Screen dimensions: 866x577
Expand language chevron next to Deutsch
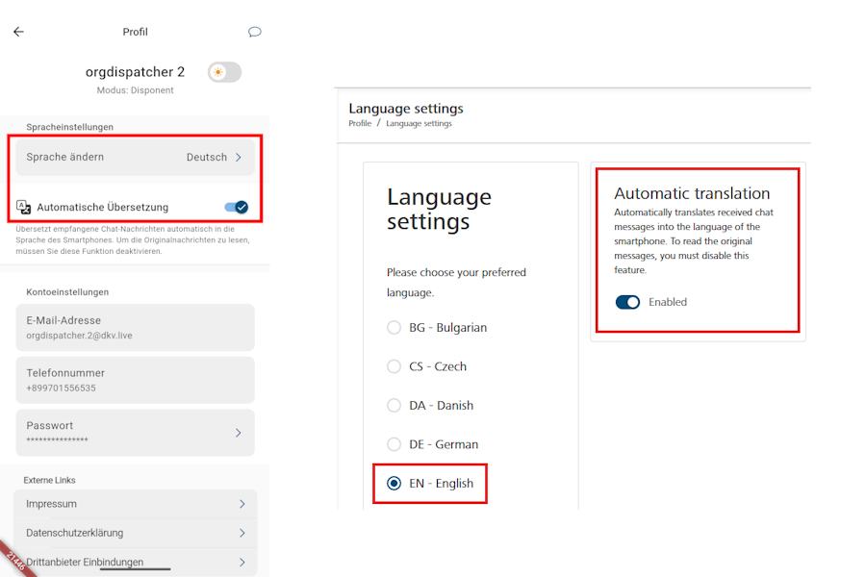click(x=239, y=158)
